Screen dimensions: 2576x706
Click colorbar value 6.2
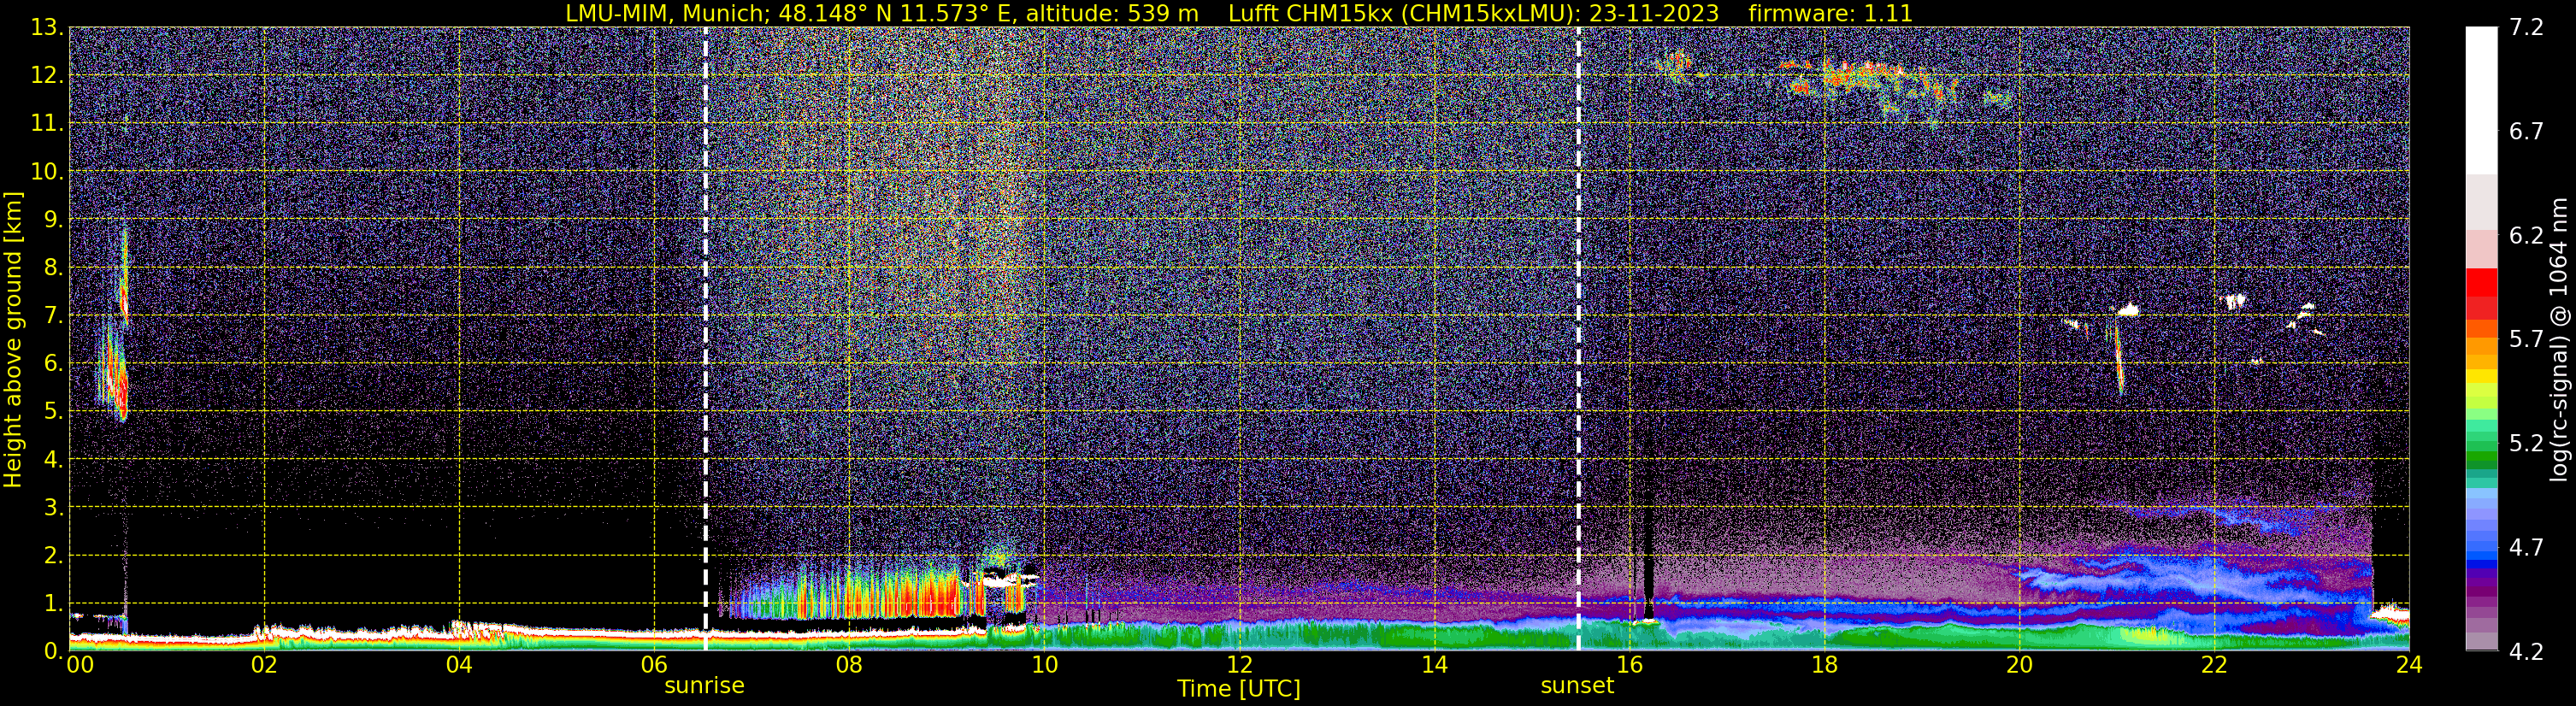pyautogui.click(x=2526, y=235)
